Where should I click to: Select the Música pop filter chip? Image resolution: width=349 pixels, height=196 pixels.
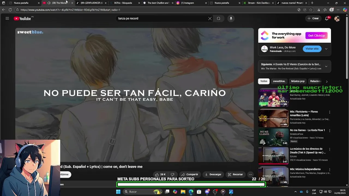[x=298, y=81]
